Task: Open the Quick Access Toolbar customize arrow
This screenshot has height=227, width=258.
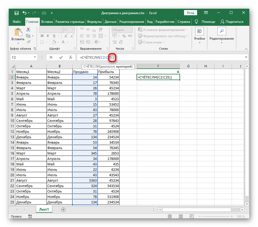Action: [52, 13]
